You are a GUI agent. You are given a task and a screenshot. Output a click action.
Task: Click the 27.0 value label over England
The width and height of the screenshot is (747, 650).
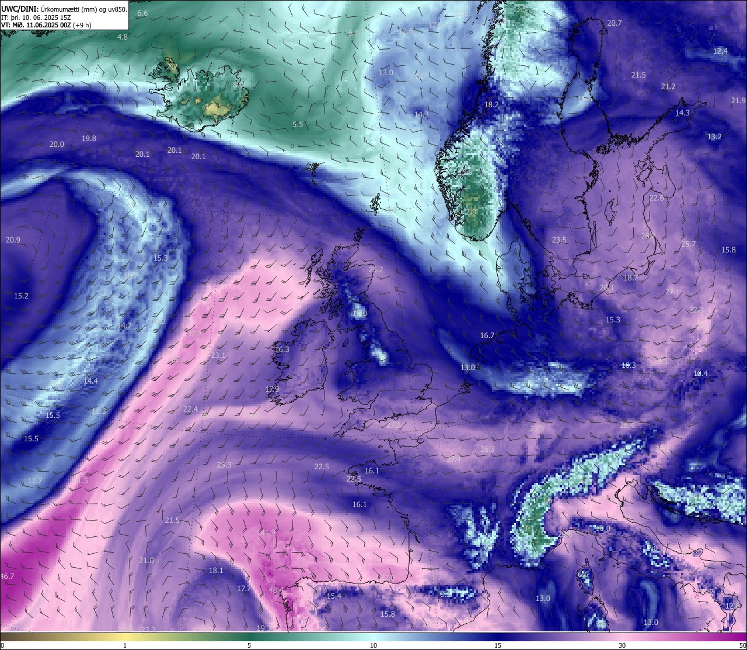393,425
